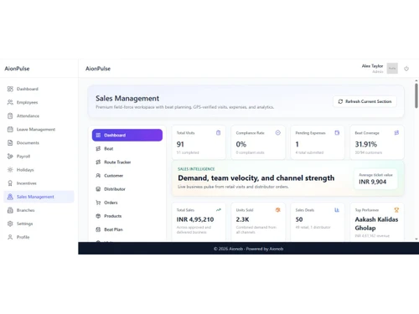Click the Top Performer trophy icon
Screen dimensions: 419x314
click(x=396, y=210)
